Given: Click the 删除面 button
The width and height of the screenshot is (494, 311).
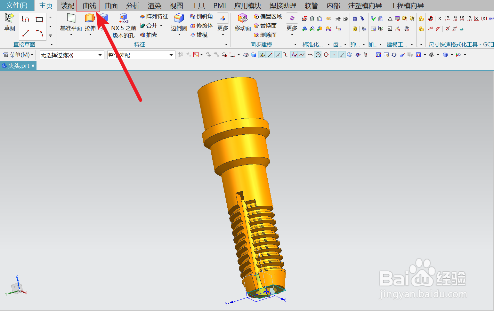Looking at the screenshot, I should [265, 35].
